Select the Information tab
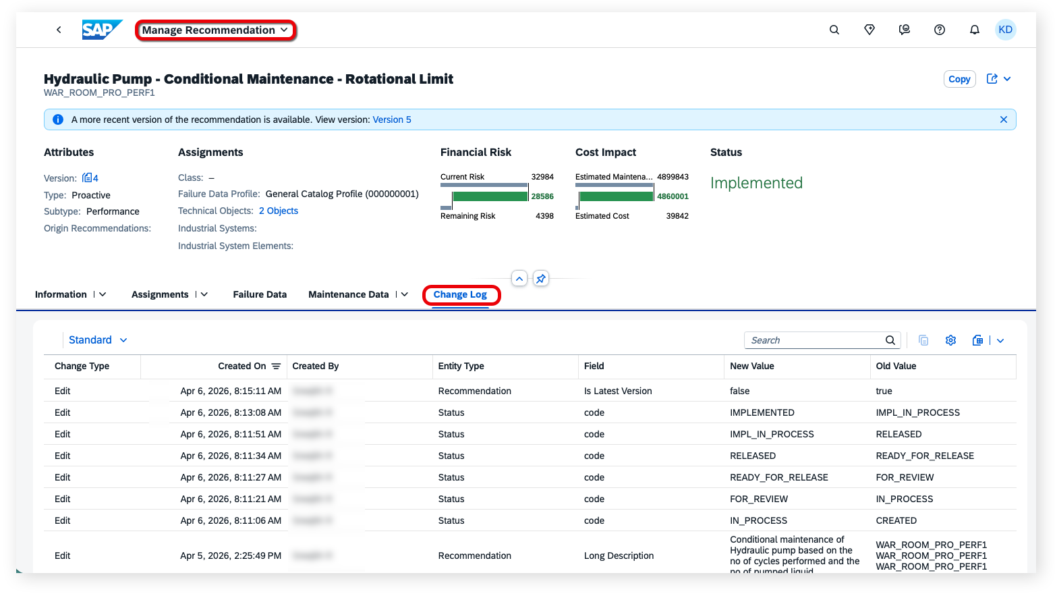 coord(61,294)
